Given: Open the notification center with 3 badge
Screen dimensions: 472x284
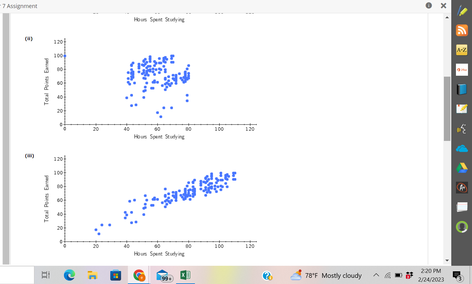Looking at the screenshot, I should tap(457, 276).
